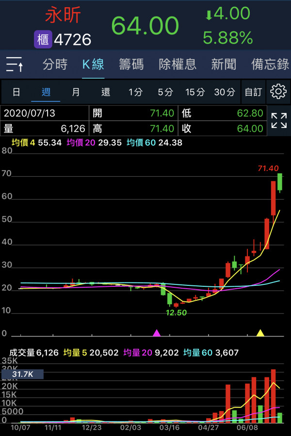
Task: Go to 新聞 tab
Action: coord(224,64)
